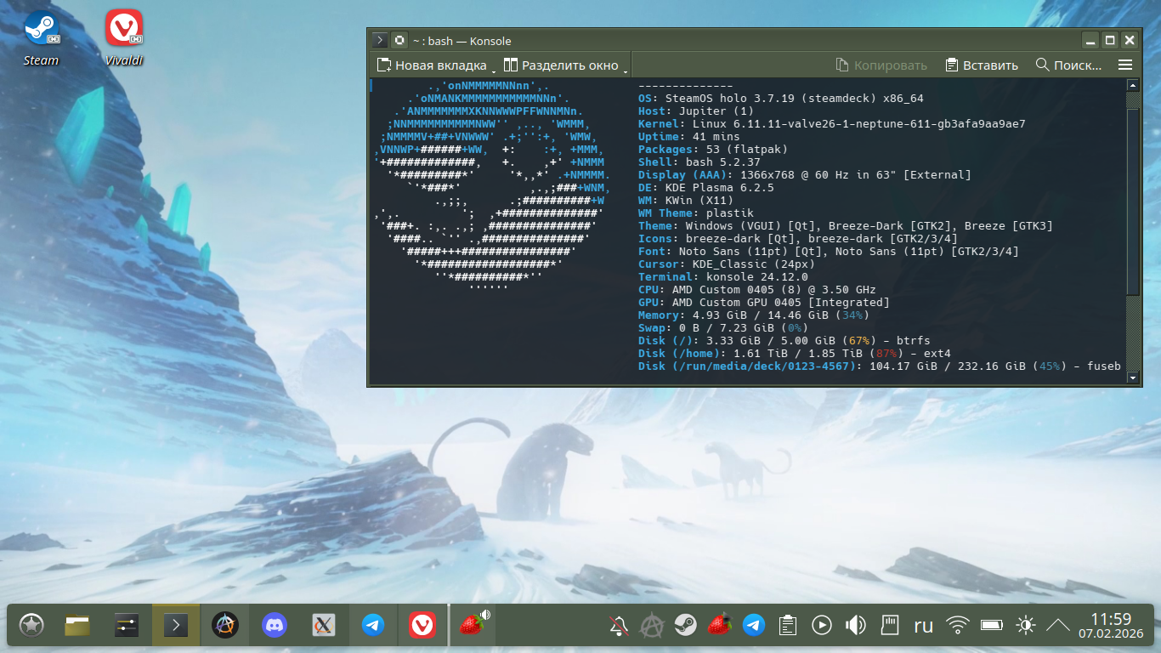
Task: Click the 'Поиск...' search button
Action: click(1068, 65)
